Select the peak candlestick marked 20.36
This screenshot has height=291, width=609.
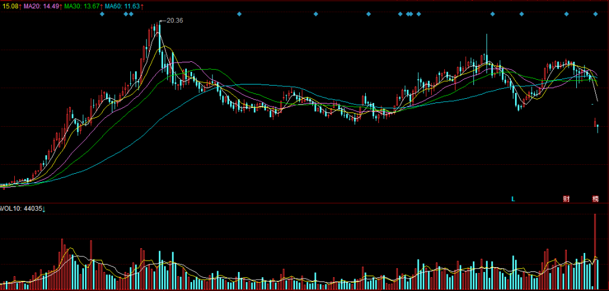tap(159, 38)
